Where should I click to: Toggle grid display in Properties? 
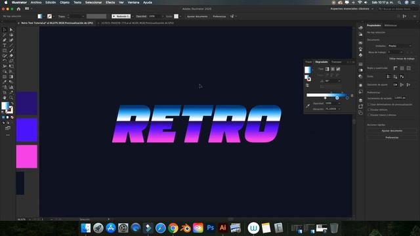[x=402, y=68]
